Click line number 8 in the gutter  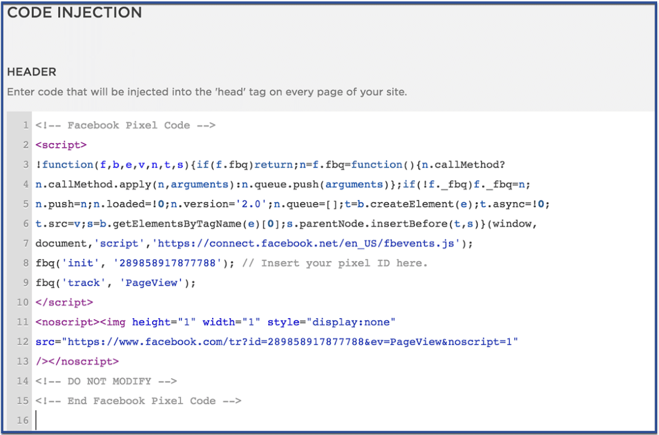[25, 263]
